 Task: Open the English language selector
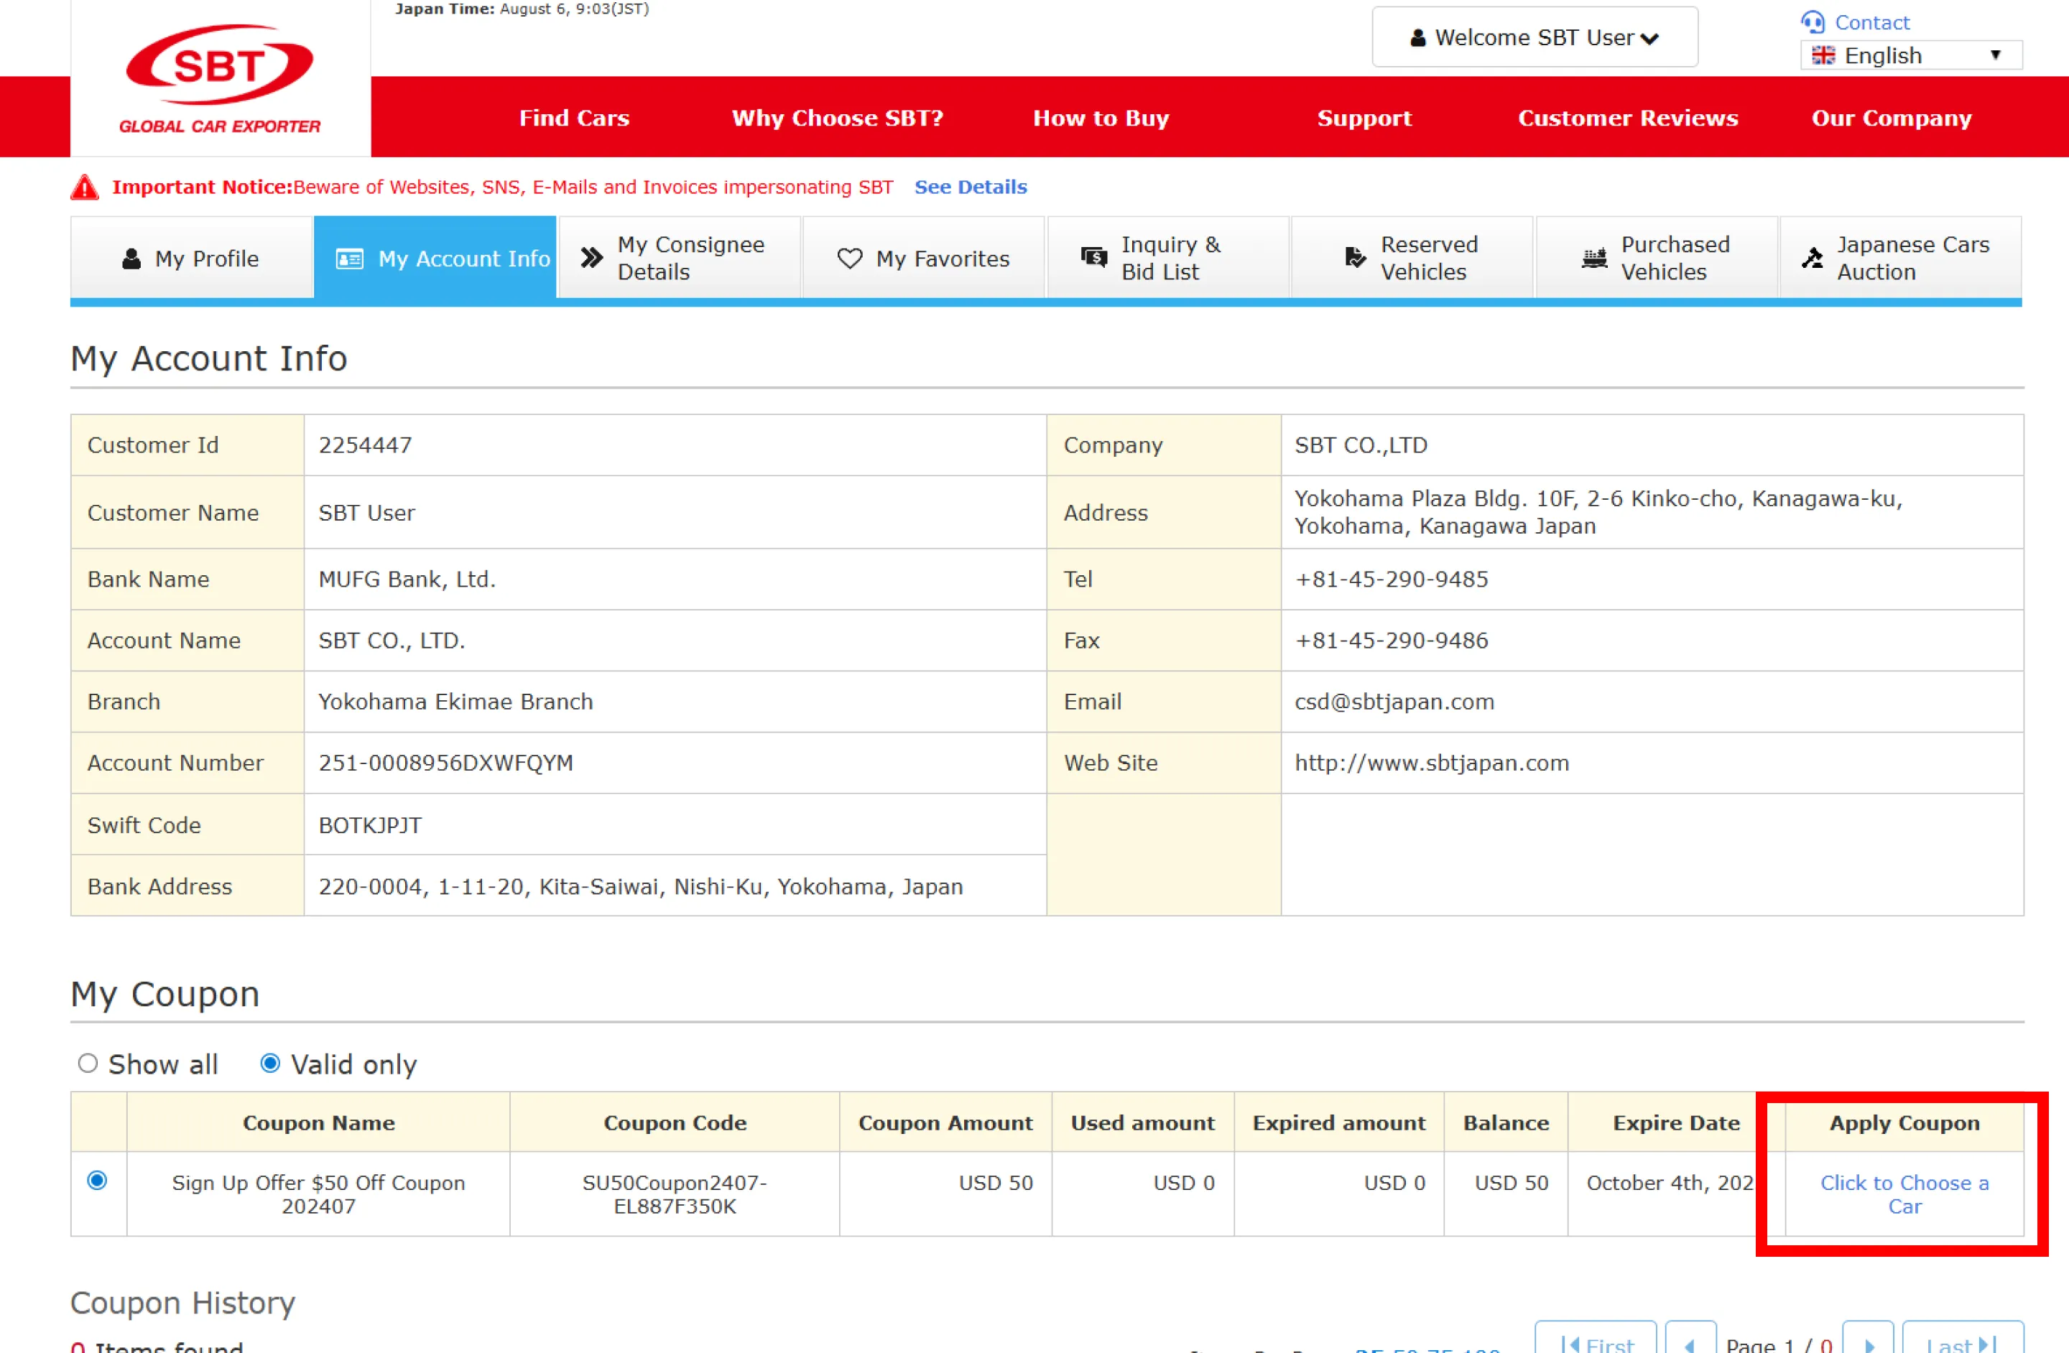pos(1910,55)
